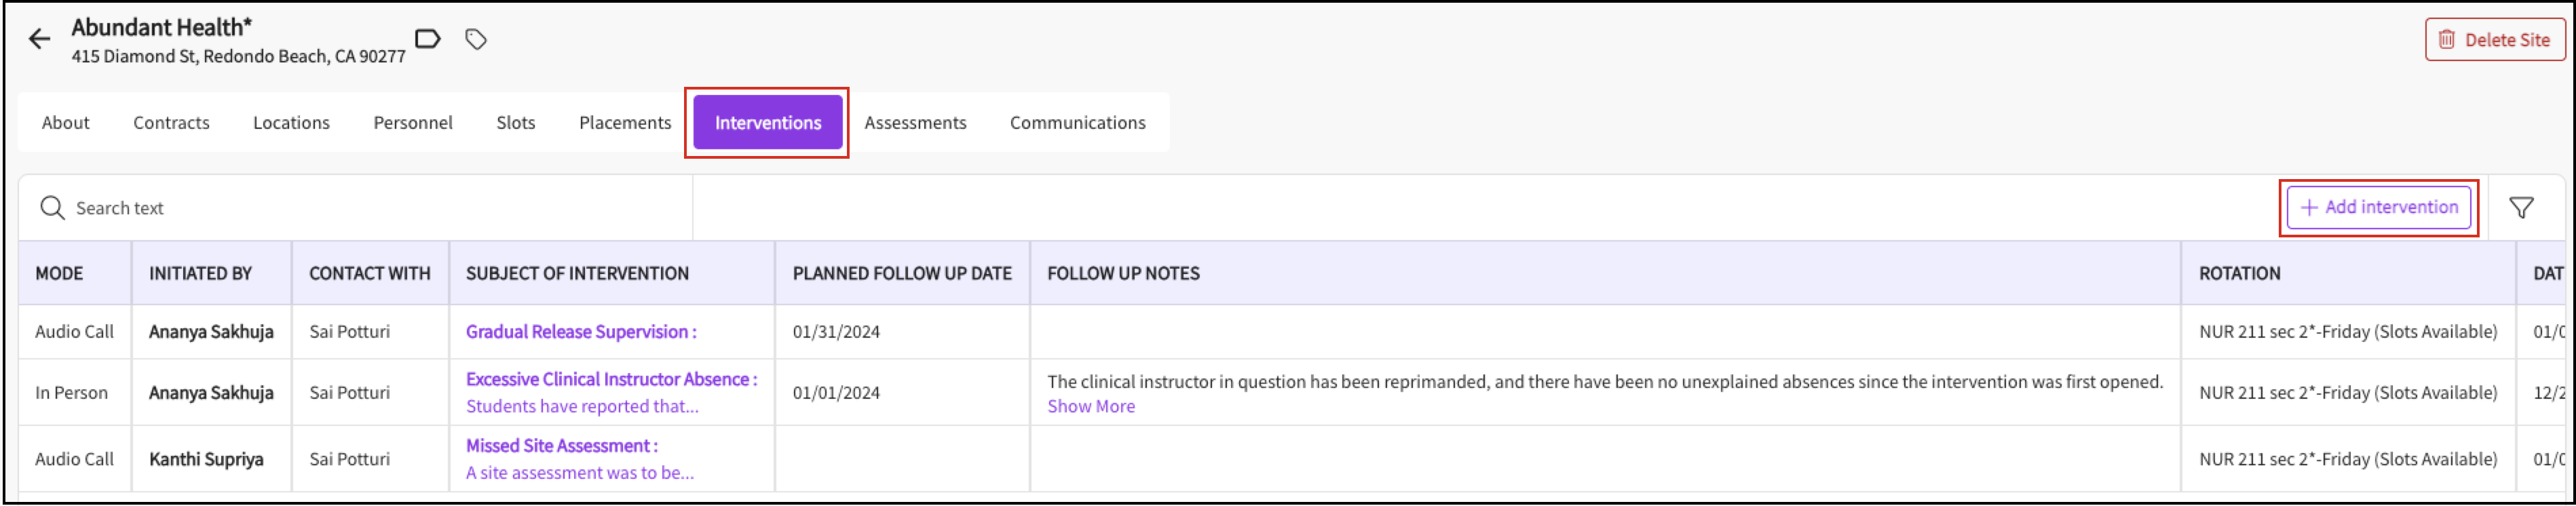
Task: Open Gradual Release Supervision intervention
Action: (x=580, y=332)
